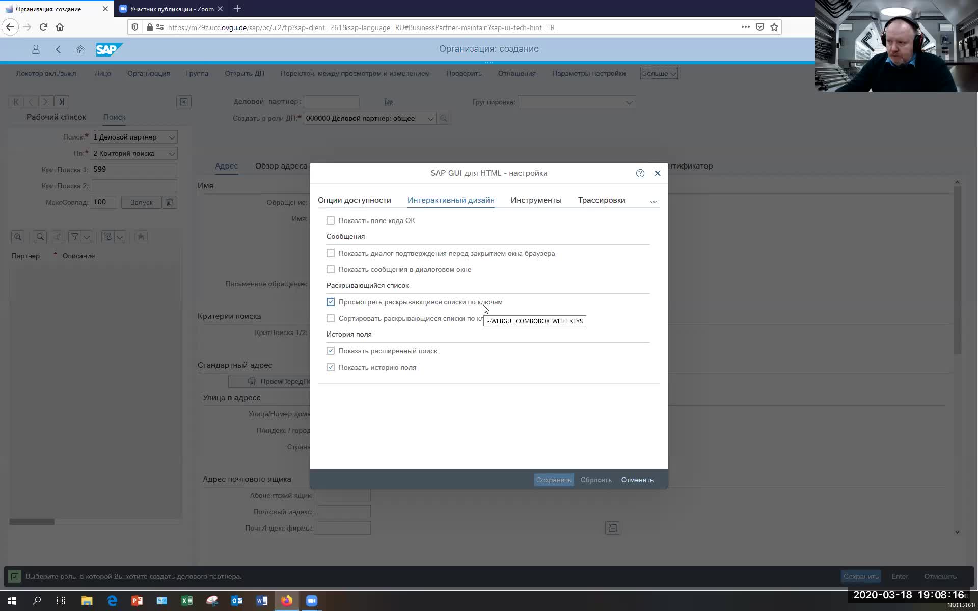Enable Сортировать раскрывающиеся списки checkbox
Viewport: 978px width, 611px height.
pyautogui.click(x=331, y=318)
